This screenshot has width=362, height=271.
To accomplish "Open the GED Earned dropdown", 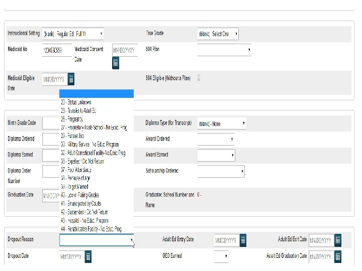I will (221, 256).
